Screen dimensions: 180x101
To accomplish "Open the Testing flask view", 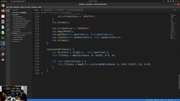I will 8,35.
